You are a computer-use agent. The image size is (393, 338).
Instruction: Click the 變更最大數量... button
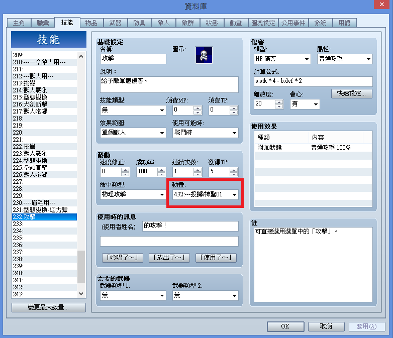click(x=49, y=307)
